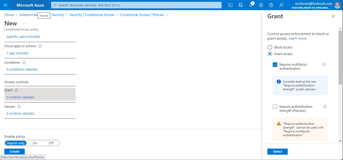This screenshot has width=343, height=160.
Task: Uncheck Require multifactor authentication
Action: coord(275,65)
